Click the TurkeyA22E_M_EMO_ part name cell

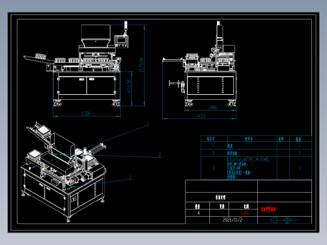point(252,168)
